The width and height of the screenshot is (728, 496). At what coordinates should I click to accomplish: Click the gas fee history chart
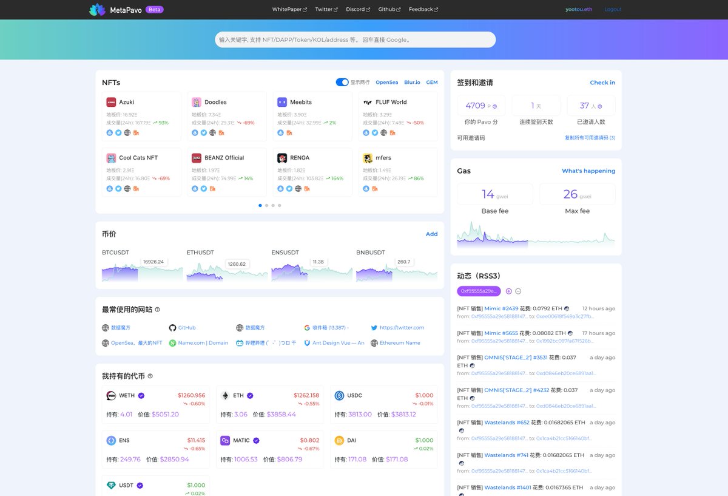(x=536, y=234)
